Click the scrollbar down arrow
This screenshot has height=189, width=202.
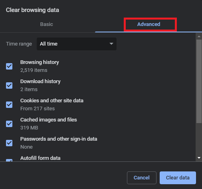point(199,158)
